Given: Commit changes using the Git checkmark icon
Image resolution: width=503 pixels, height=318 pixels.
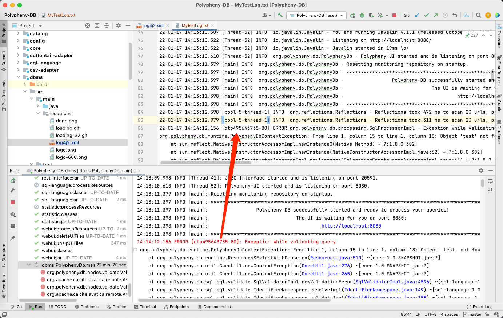Looking at the screenshot, I should click(x=426, y=15).
